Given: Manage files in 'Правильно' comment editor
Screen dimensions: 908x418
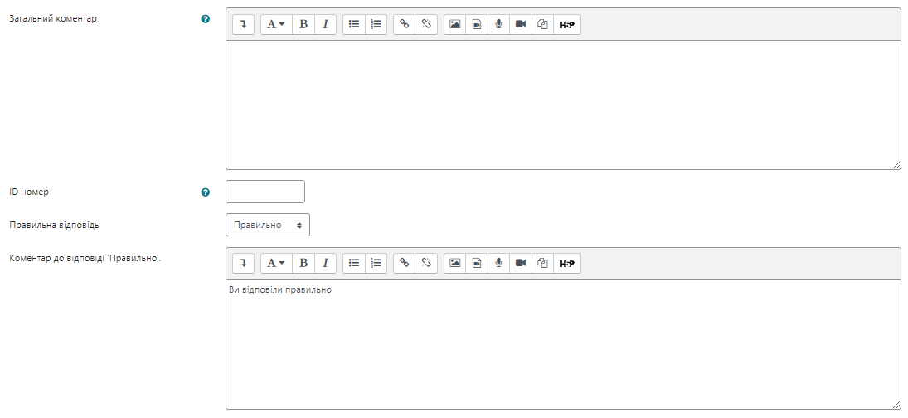Looking at the screenshot, I should pyautogui.click(x=542, y=263).
